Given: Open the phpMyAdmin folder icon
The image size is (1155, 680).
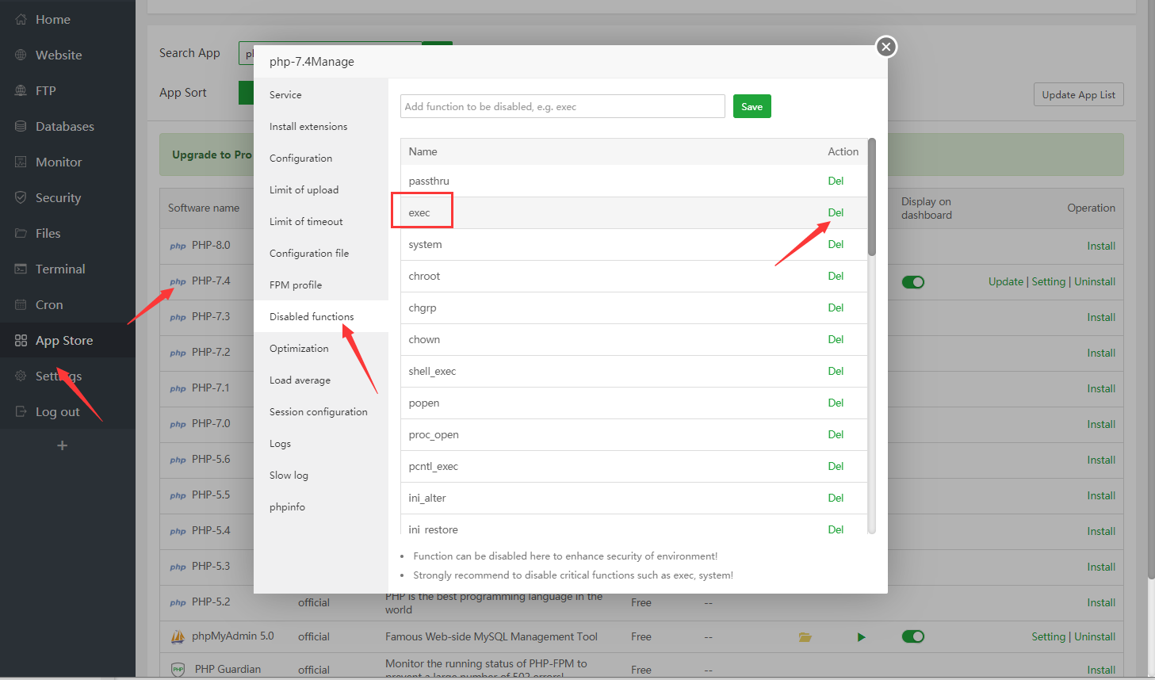Looking at the screenshot, I should point(805,637).
